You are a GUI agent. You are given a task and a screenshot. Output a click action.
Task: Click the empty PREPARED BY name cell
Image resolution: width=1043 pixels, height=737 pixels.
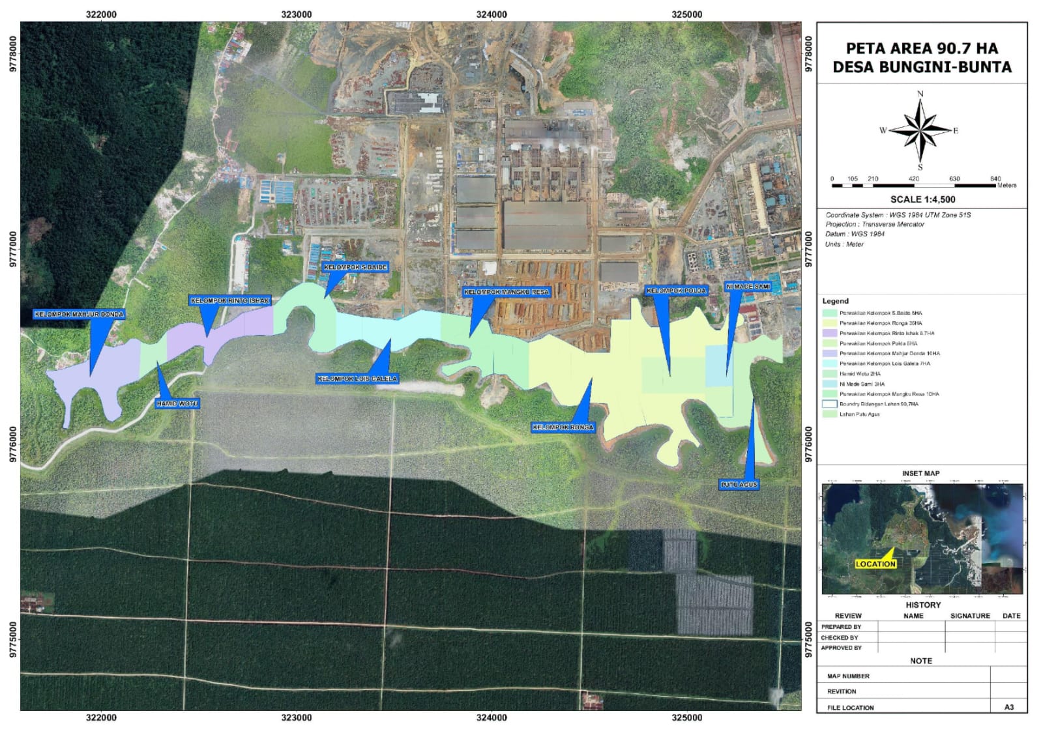pos(911,627)
